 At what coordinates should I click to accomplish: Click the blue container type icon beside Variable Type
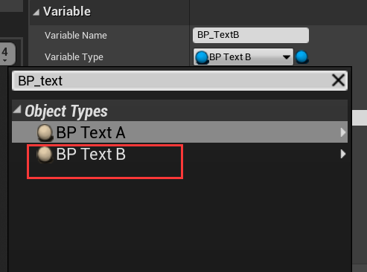coord(301,57)
